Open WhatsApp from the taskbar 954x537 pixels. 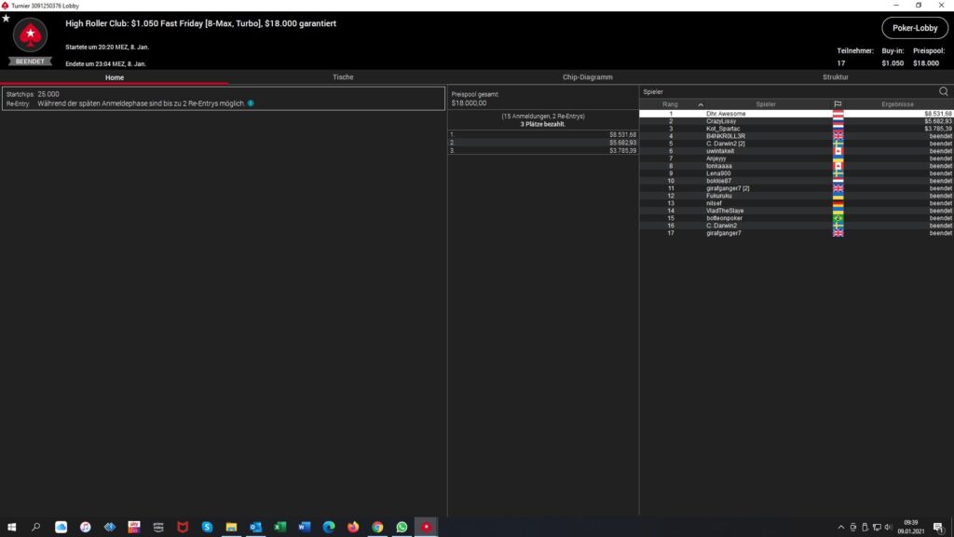point(402,527)
